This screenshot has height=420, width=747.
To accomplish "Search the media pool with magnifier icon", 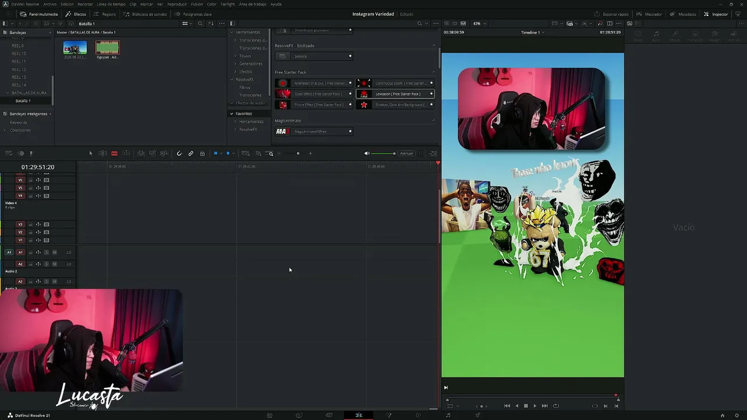I will click(200, 24).
